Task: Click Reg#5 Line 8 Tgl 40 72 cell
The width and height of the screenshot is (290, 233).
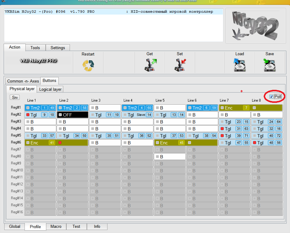Action: point(267,136)
